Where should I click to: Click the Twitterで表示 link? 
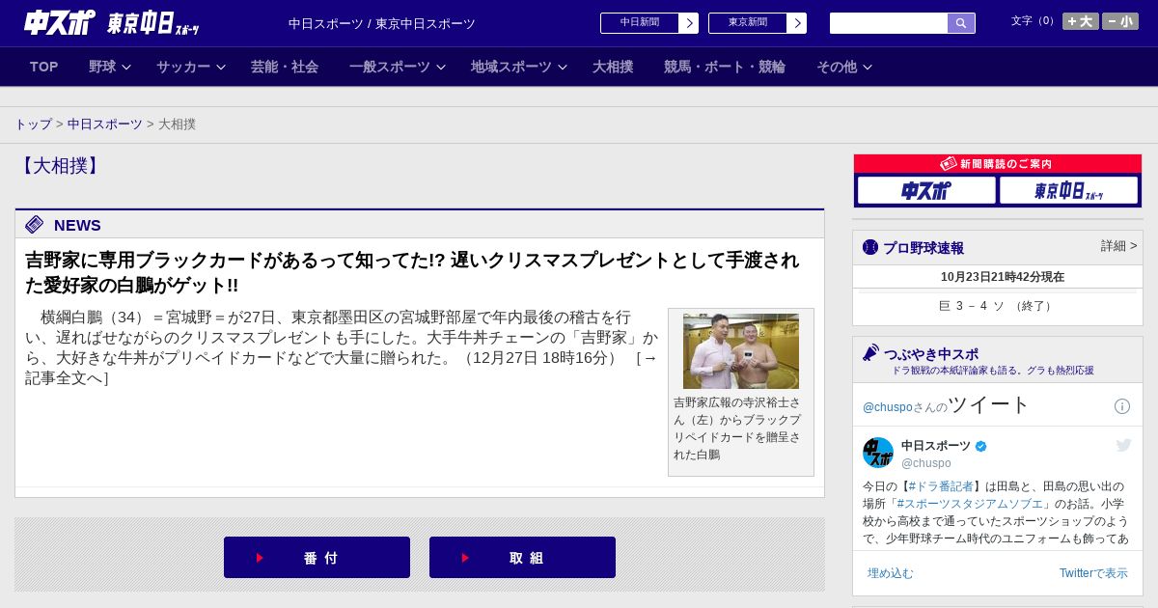[x=1093, y=573]
